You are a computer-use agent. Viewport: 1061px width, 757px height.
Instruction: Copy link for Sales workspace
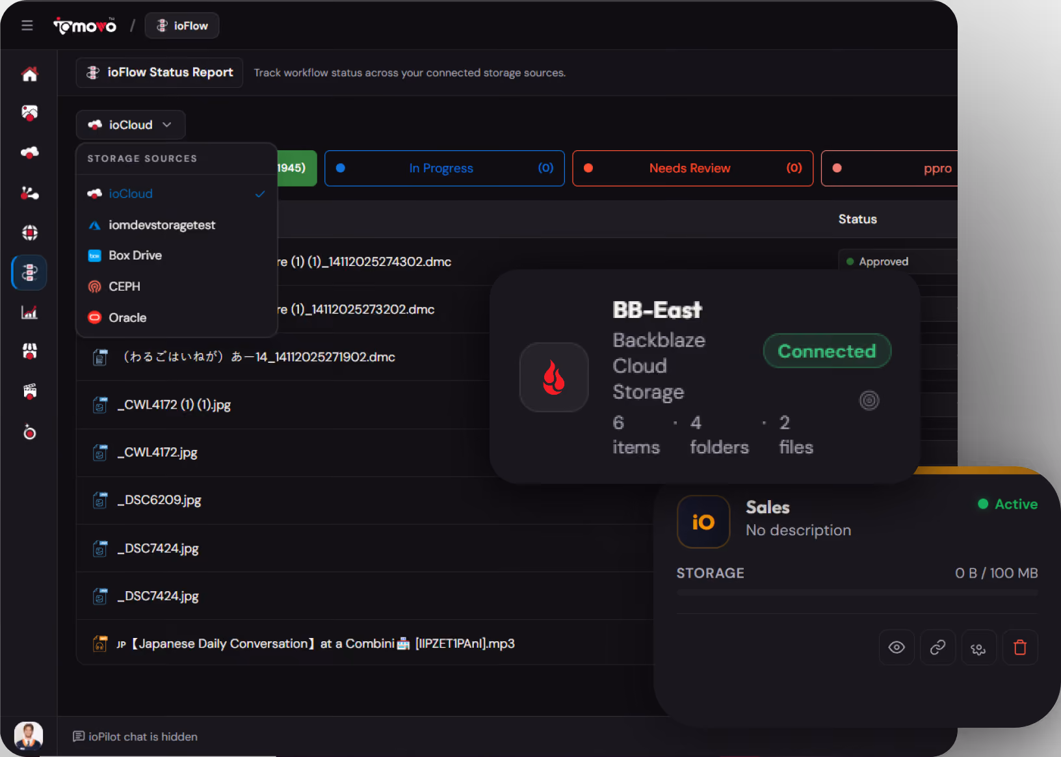point(937,648)
